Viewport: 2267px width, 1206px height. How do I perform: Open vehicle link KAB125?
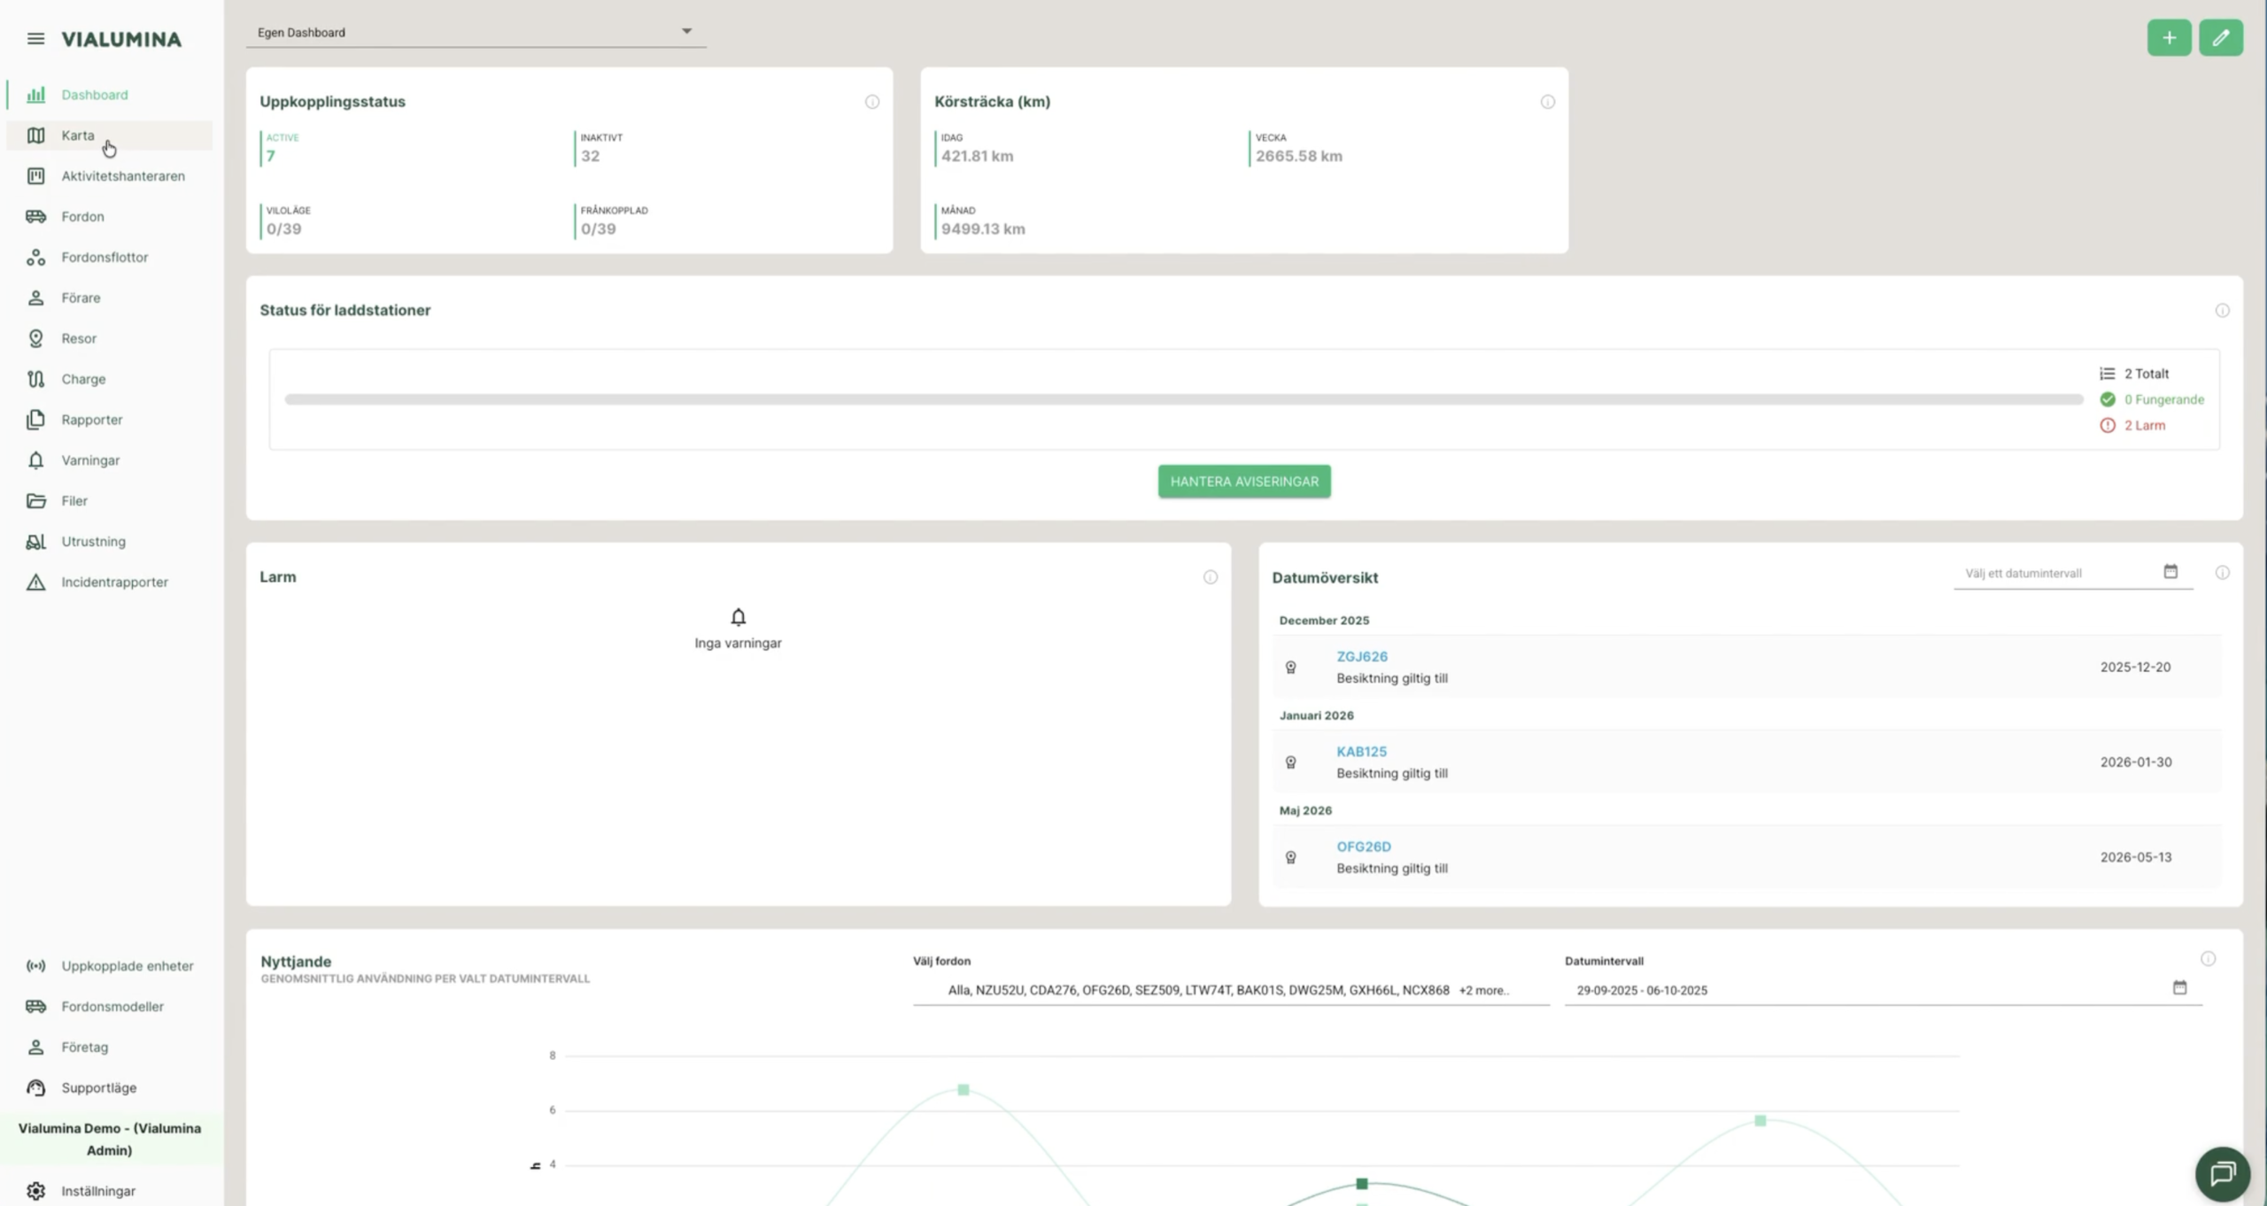click(x=1361, y=752)
